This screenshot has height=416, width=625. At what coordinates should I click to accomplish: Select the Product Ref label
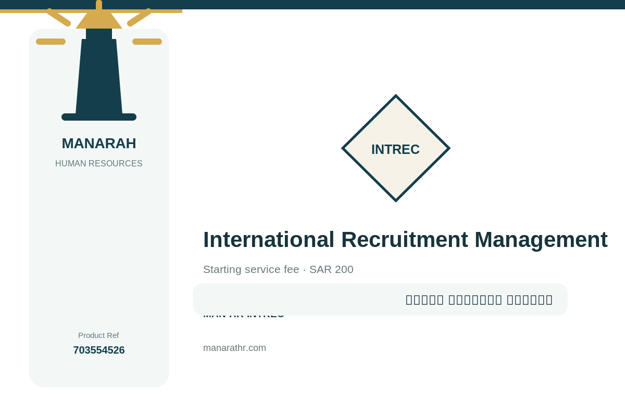coord(98,335)
